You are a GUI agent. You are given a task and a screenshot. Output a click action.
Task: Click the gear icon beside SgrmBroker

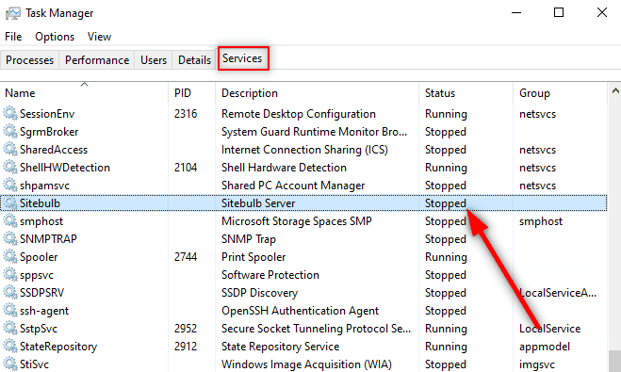click(10, 132)
